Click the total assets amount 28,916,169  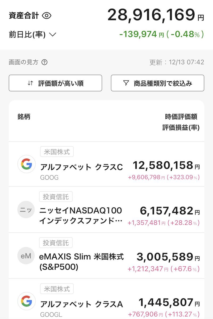coord(151,15)
